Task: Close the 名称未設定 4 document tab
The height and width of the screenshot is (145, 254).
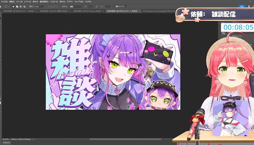Action: pos(140,11)
